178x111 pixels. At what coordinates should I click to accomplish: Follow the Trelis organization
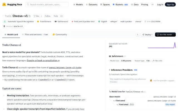click(x=52, y=16)
